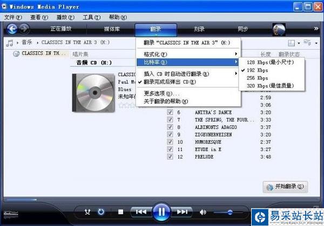Image resolution: width=324 pixels, height=226 pixels.
Task: Select 128 Kbps smallest size
Action: [x=271, y=62]
